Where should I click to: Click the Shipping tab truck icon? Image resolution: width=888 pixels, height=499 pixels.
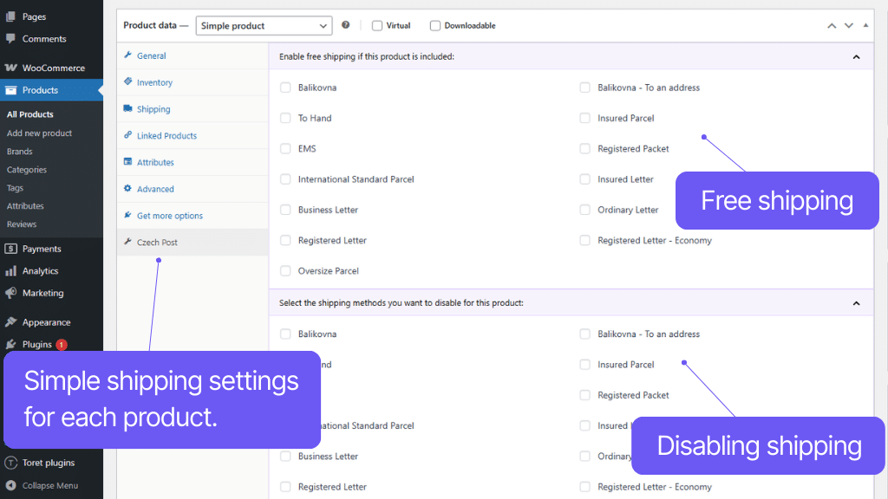[x=127, y=108]
